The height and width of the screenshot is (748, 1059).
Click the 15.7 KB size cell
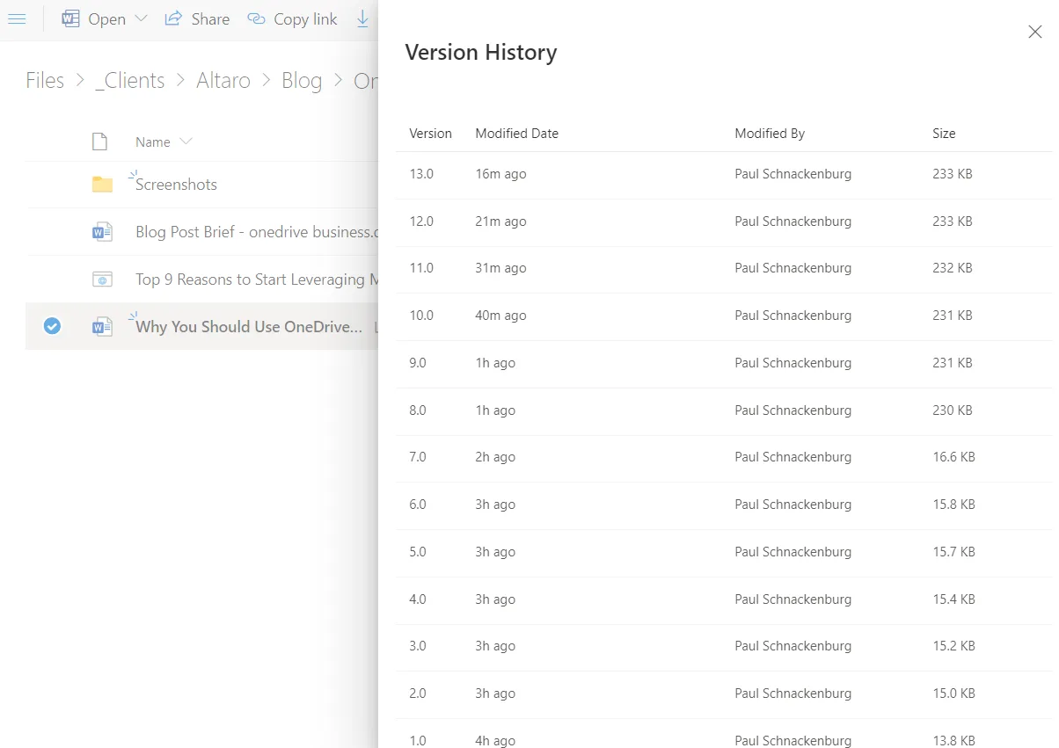(953, 552)
